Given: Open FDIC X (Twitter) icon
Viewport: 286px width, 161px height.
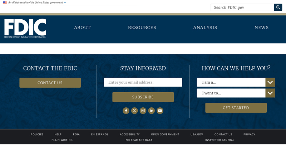Looking at the screenshot, I should coord(134,111).
